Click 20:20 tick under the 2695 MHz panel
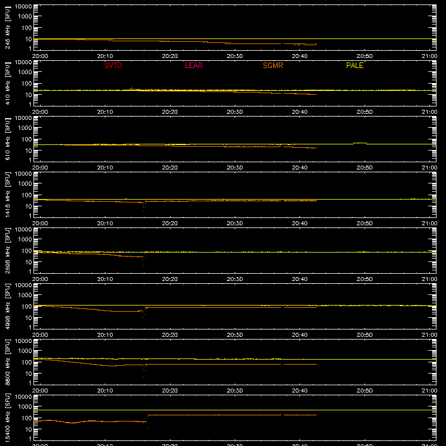The height and width of the screenshot is (446, 446). tap(170, 279)
